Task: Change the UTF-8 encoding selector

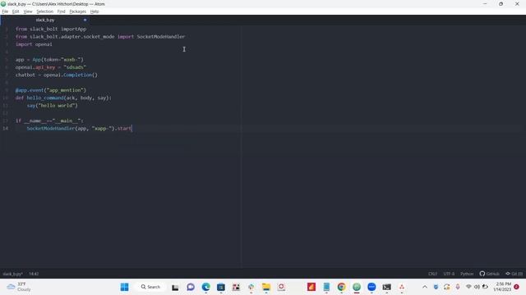Action: (449, 274)
